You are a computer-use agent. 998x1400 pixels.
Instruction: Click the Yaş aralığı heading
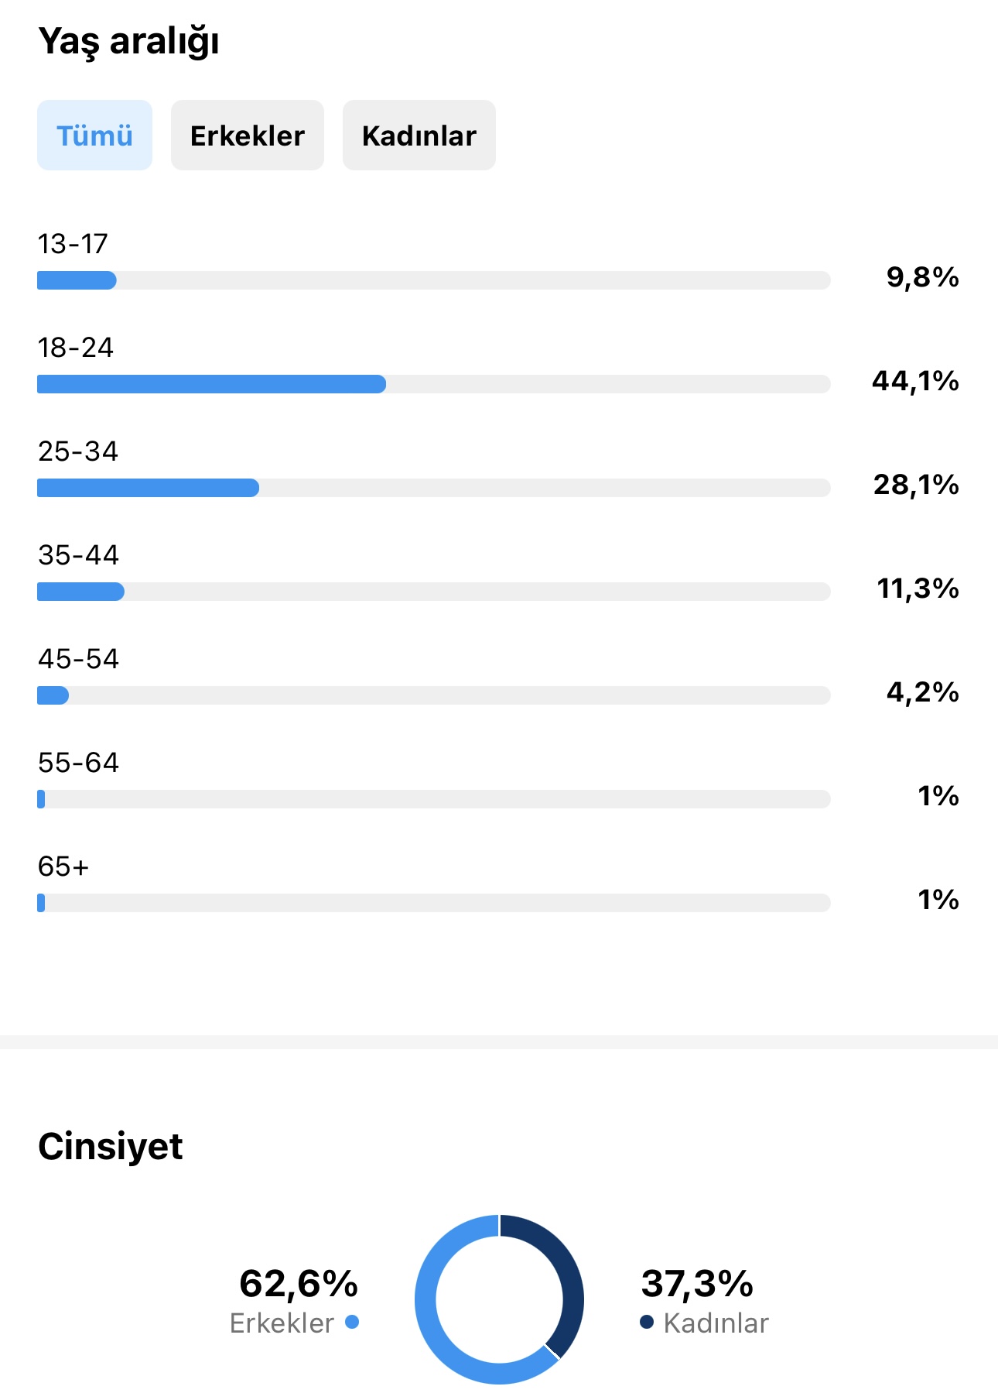(x=129, y=43)
